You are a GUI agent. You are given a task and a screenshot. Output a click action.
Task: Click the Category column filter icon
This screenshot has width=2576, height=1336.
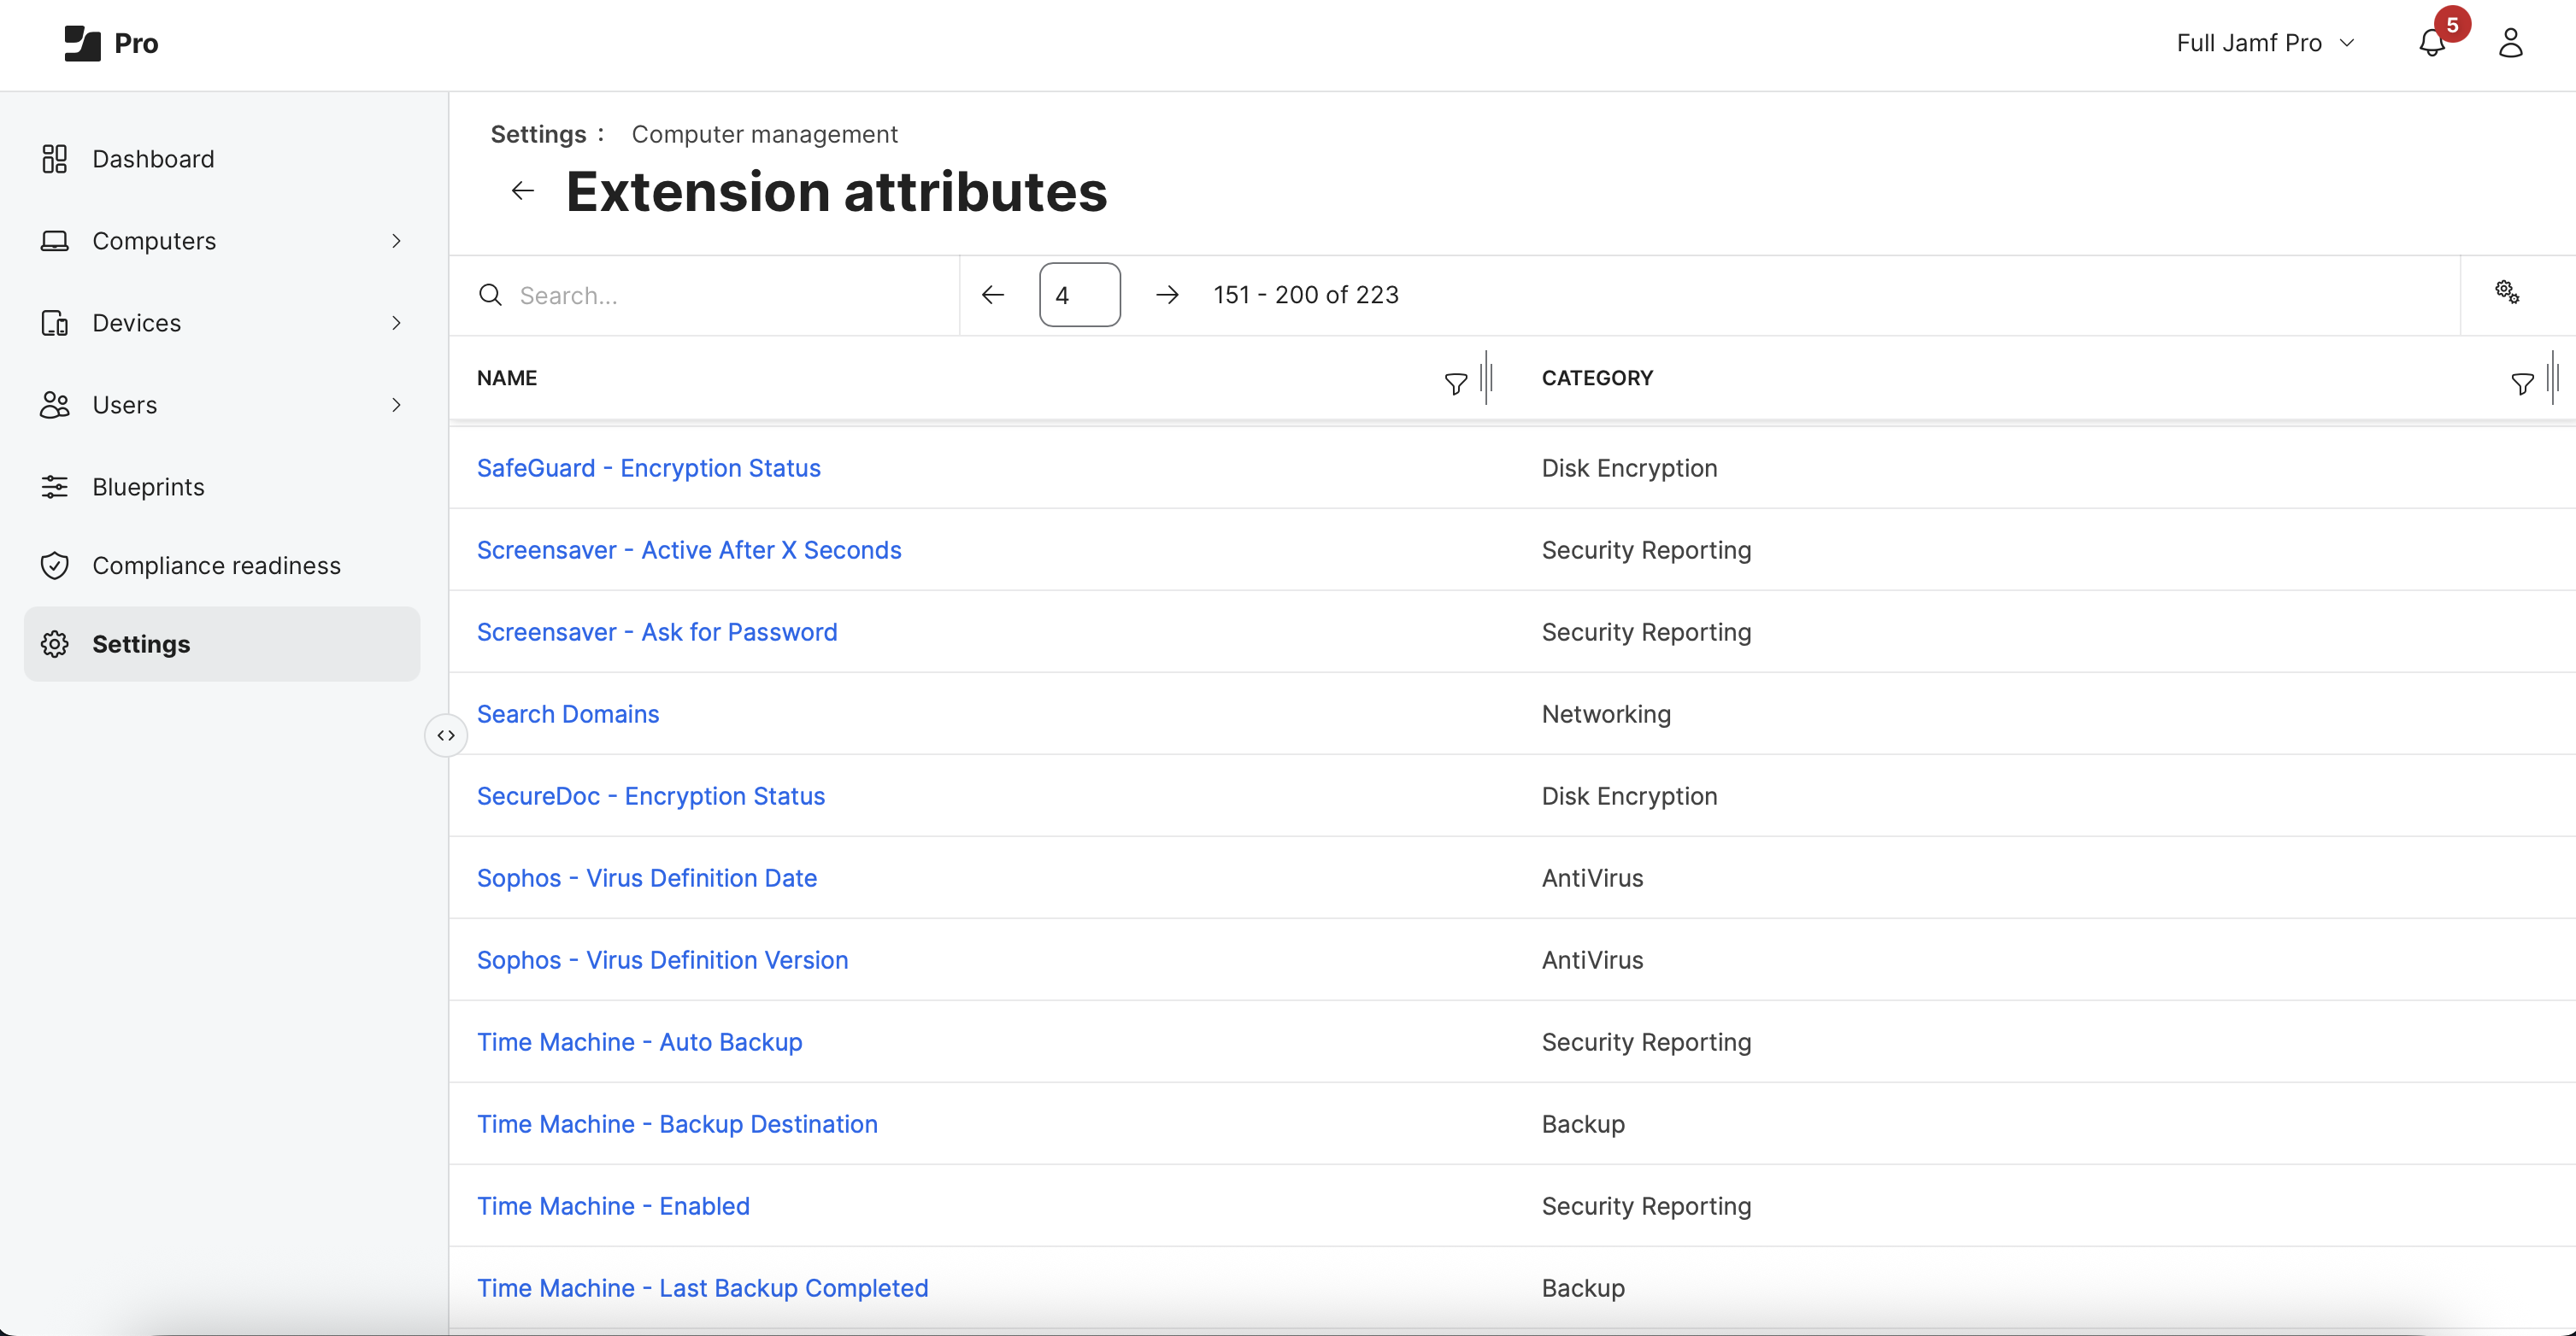pyautogui.click(x=2521, y=383)
